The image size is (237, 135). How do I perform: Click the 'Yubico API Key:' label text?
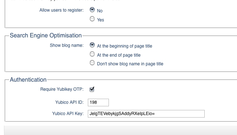(68, 114)
